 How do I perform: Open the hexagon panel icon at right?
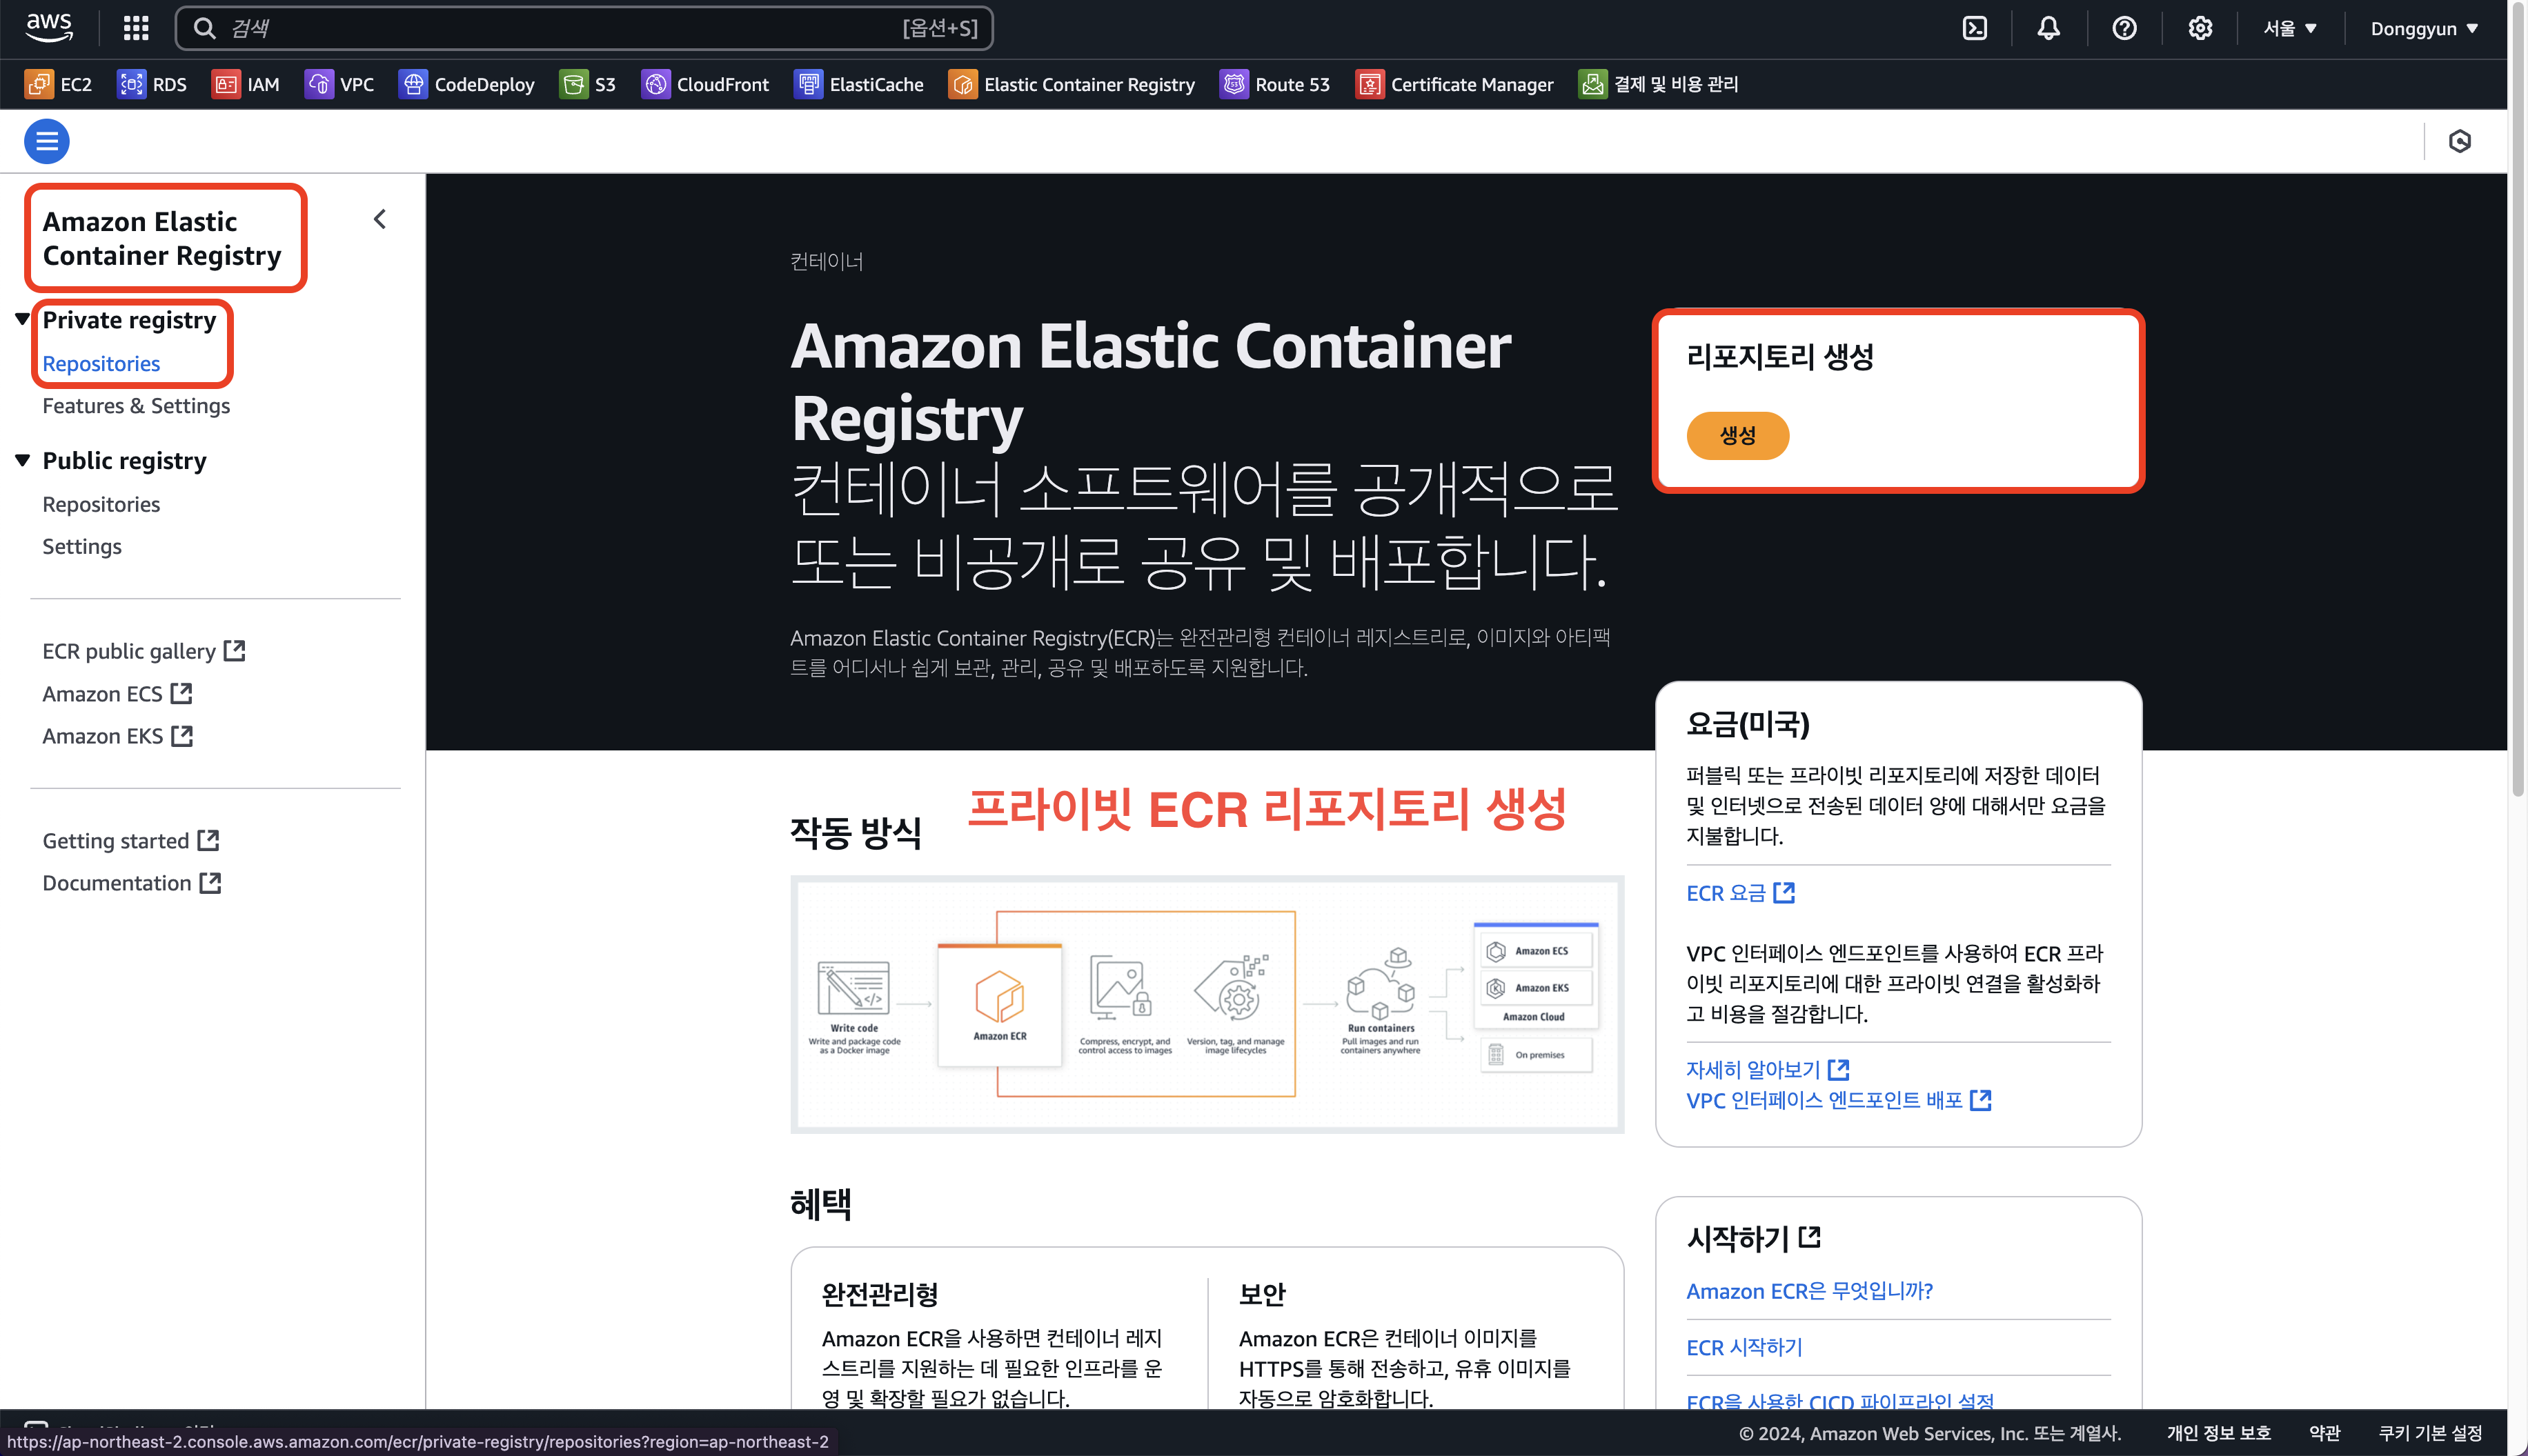2460,141
